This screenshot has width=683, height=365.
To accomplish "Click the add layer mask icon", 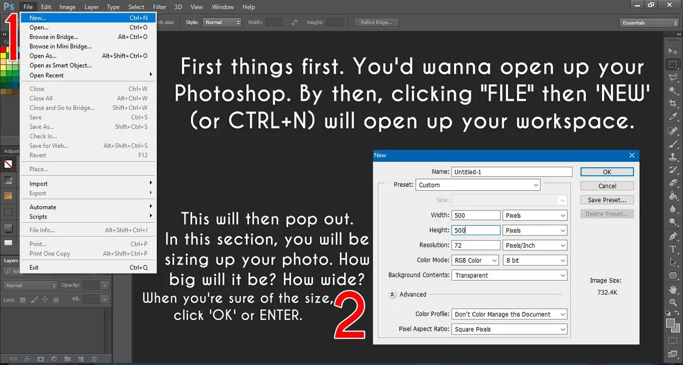I will click(40, 359).
